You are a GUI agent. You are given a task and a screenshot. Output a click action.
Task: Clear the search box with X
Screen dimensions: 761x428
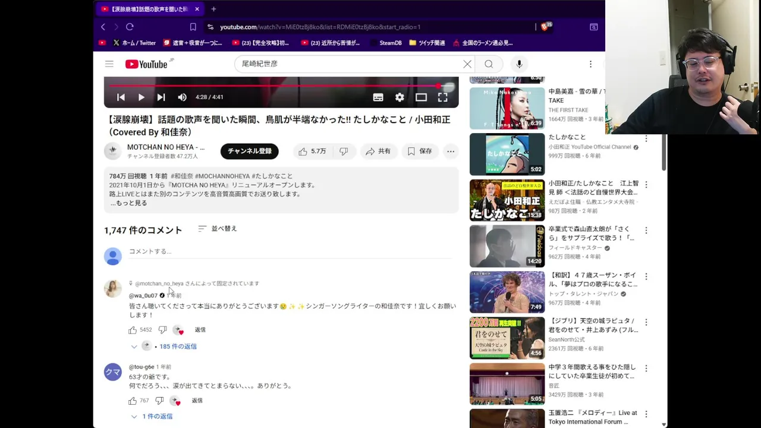467,64
